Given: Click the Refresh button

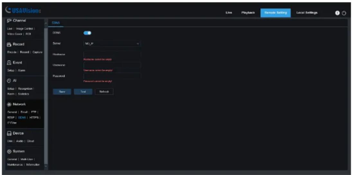Looking at the screenshot, I should pos(104,92).
